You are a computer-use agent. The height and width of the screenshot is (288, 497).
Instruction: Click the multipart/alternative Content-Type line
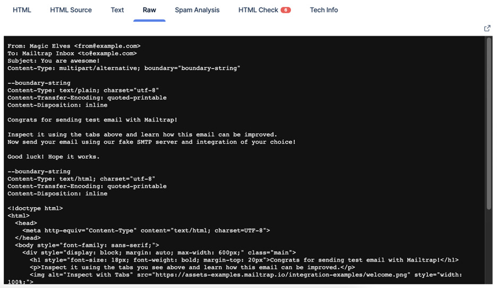[124, 68]
